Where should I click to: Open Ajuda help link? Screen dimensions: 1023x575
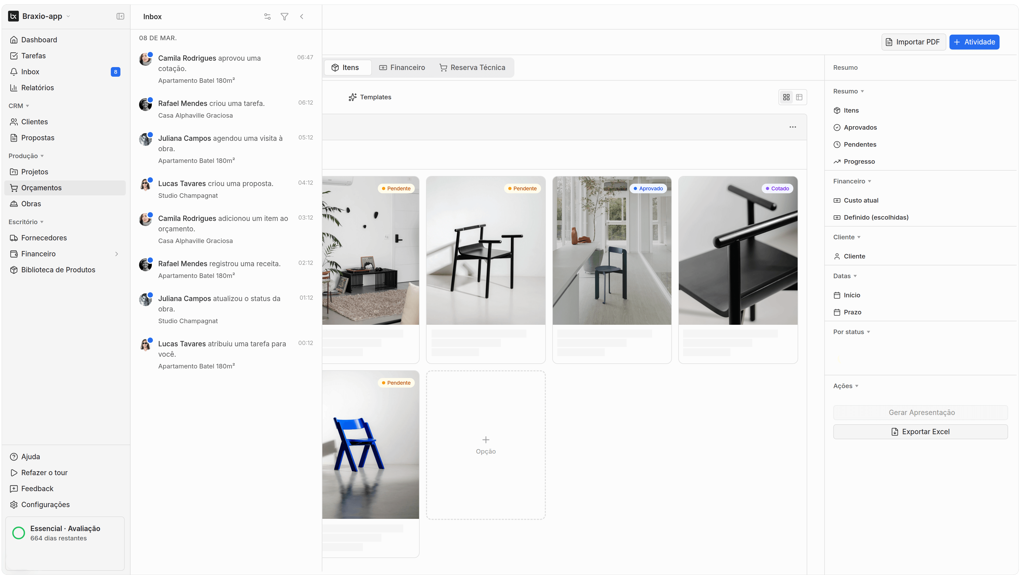[65, 457]
